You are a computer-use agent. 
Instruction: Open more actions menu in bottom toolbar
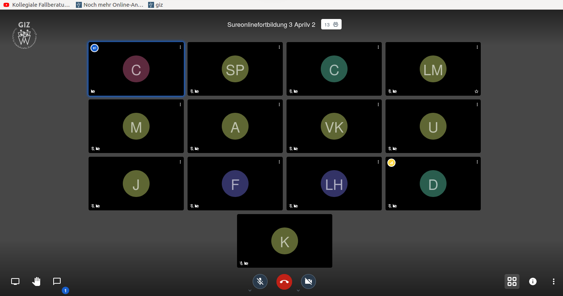click(554, 281)
